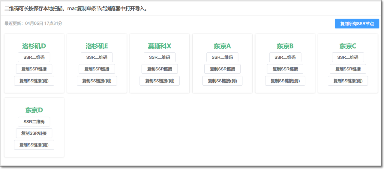Show SSR二维码 for 洛杉矶E
The width and height of the screenshot is (384, 169).
click(x=97, y=57)
